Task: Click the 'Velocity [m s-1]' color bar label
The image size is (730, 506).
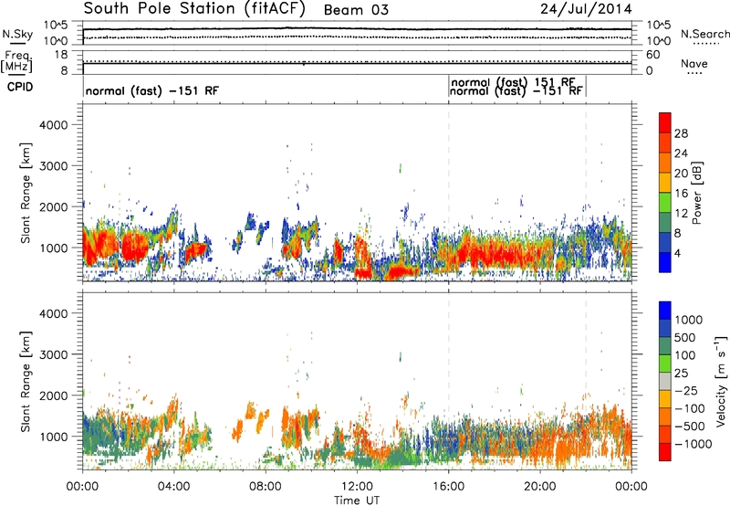Action: click(x=721, y=381)
